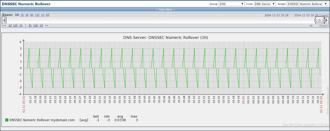This screenshot has height=131, width=330.
Task: Click the start date 2014-11-03 15:28
Action: coord(276,15)
